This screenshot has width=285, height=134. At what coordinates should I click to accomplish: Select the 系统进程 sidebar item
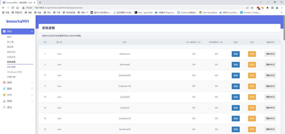[x=11, y=62]
